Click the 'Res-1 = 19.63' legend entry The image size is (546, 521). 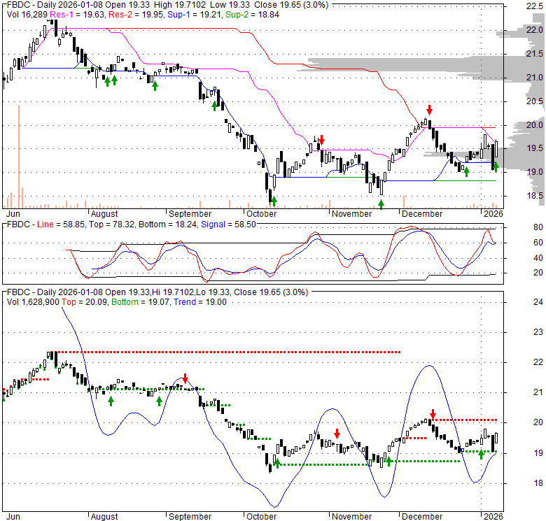[77, 15]
